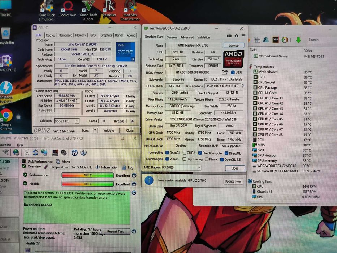Toggle CUDA checkbox
337x253 pixels.
(185, 153)
